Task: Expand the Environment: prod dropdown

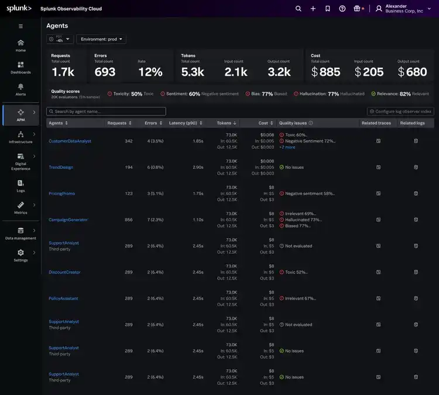Action: pyautogui.click(x=101, y=39)
